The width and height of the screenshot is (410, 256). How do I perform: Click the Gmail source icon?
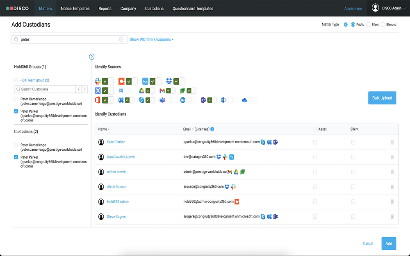point(162,91)
